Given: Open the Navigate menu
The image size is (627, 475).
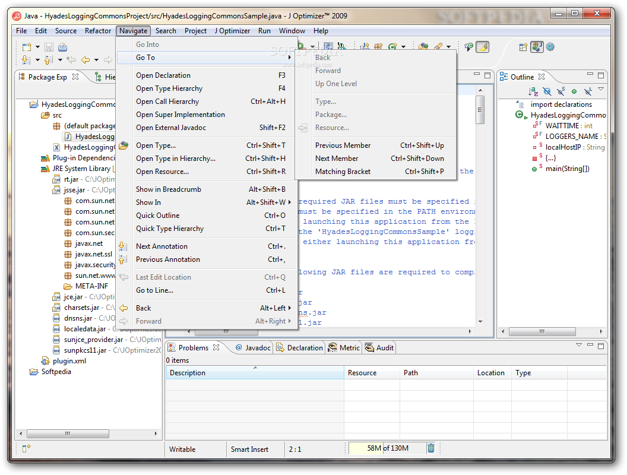Looking at the screenshot, I should tap(133, 31).
